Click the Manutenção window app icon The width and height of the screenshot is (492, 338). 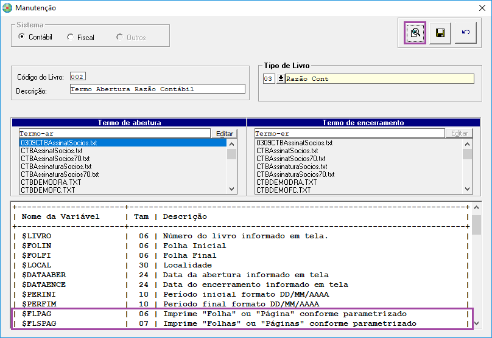tap(7, 8)
